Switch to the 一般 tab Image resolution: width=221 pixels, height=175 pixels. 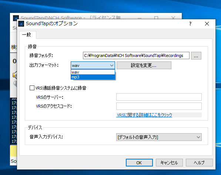click(x=28, y=35)
